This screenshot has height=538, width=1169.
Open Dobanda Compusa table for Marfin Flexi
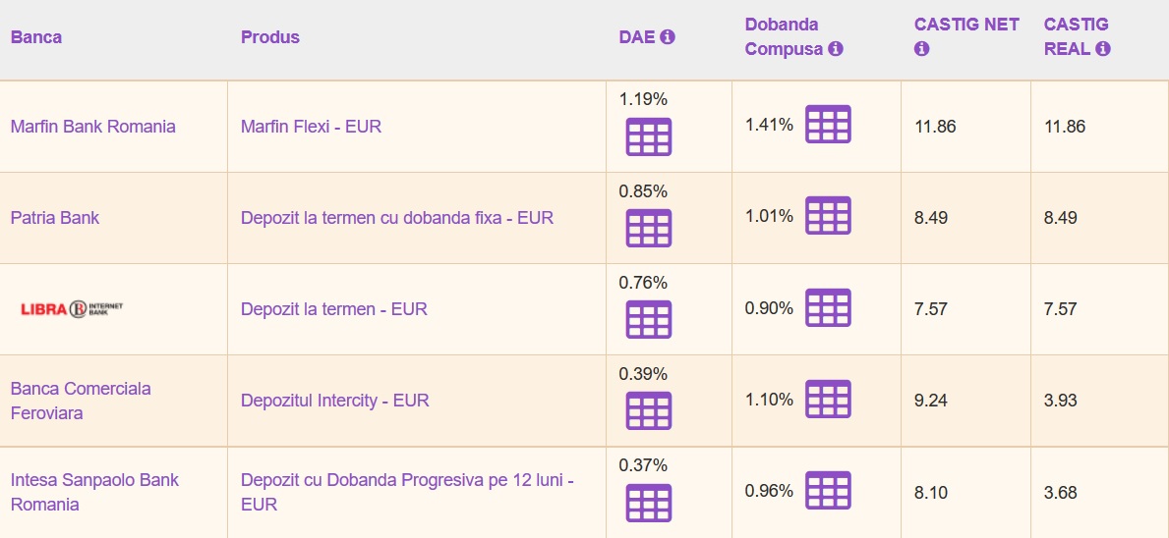pyautogui.click(x=828, y=125)
